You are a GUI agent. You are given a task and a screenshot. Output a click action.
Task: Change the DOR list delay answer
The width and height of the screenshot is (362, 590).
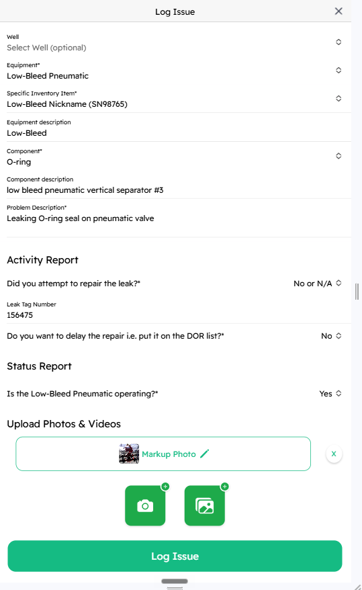coord(331,335)
